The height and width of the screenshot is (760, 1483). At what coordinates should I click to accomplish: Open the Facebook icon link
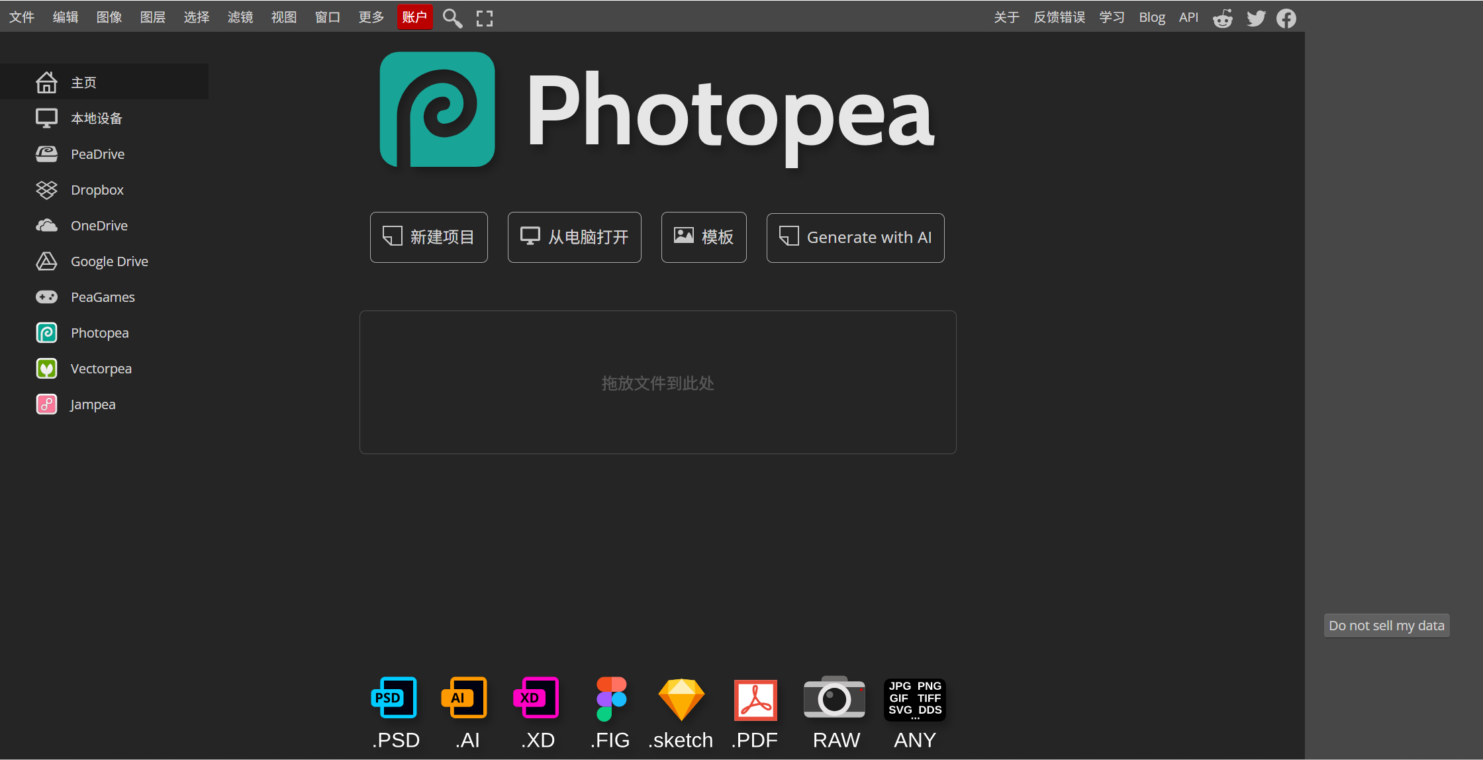point(1286,18)
